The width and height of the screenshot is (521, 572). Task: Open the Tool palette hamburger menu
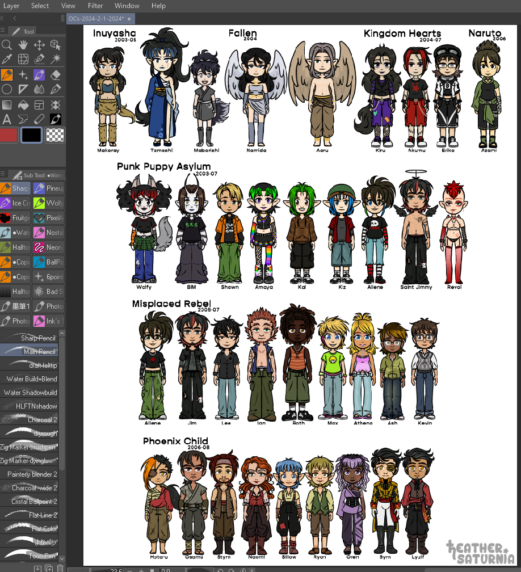click(3, 30)
